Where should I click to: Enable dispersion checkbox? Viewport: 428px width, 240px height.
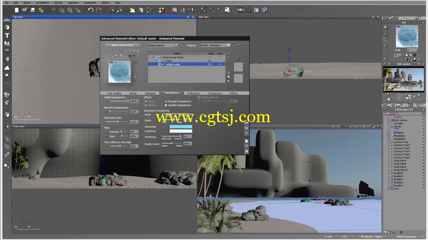coord(198,98)
